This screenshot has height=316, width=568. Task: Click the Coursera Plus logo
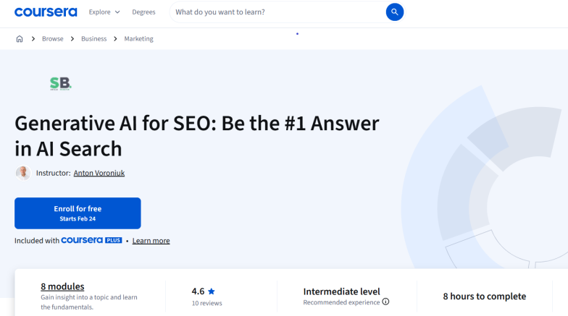pyautogui.click(x=91, y=240)
